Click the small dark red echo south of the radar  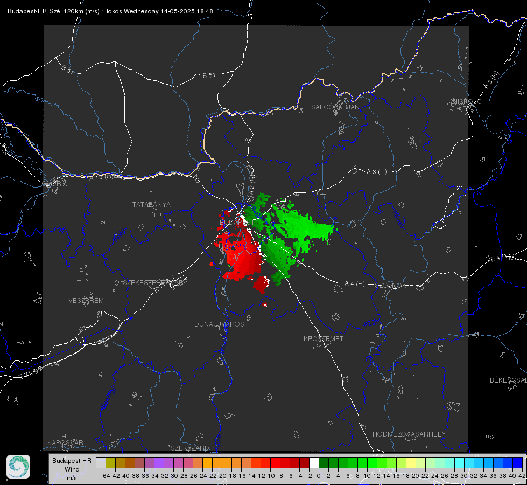click(x=264, y=305)
